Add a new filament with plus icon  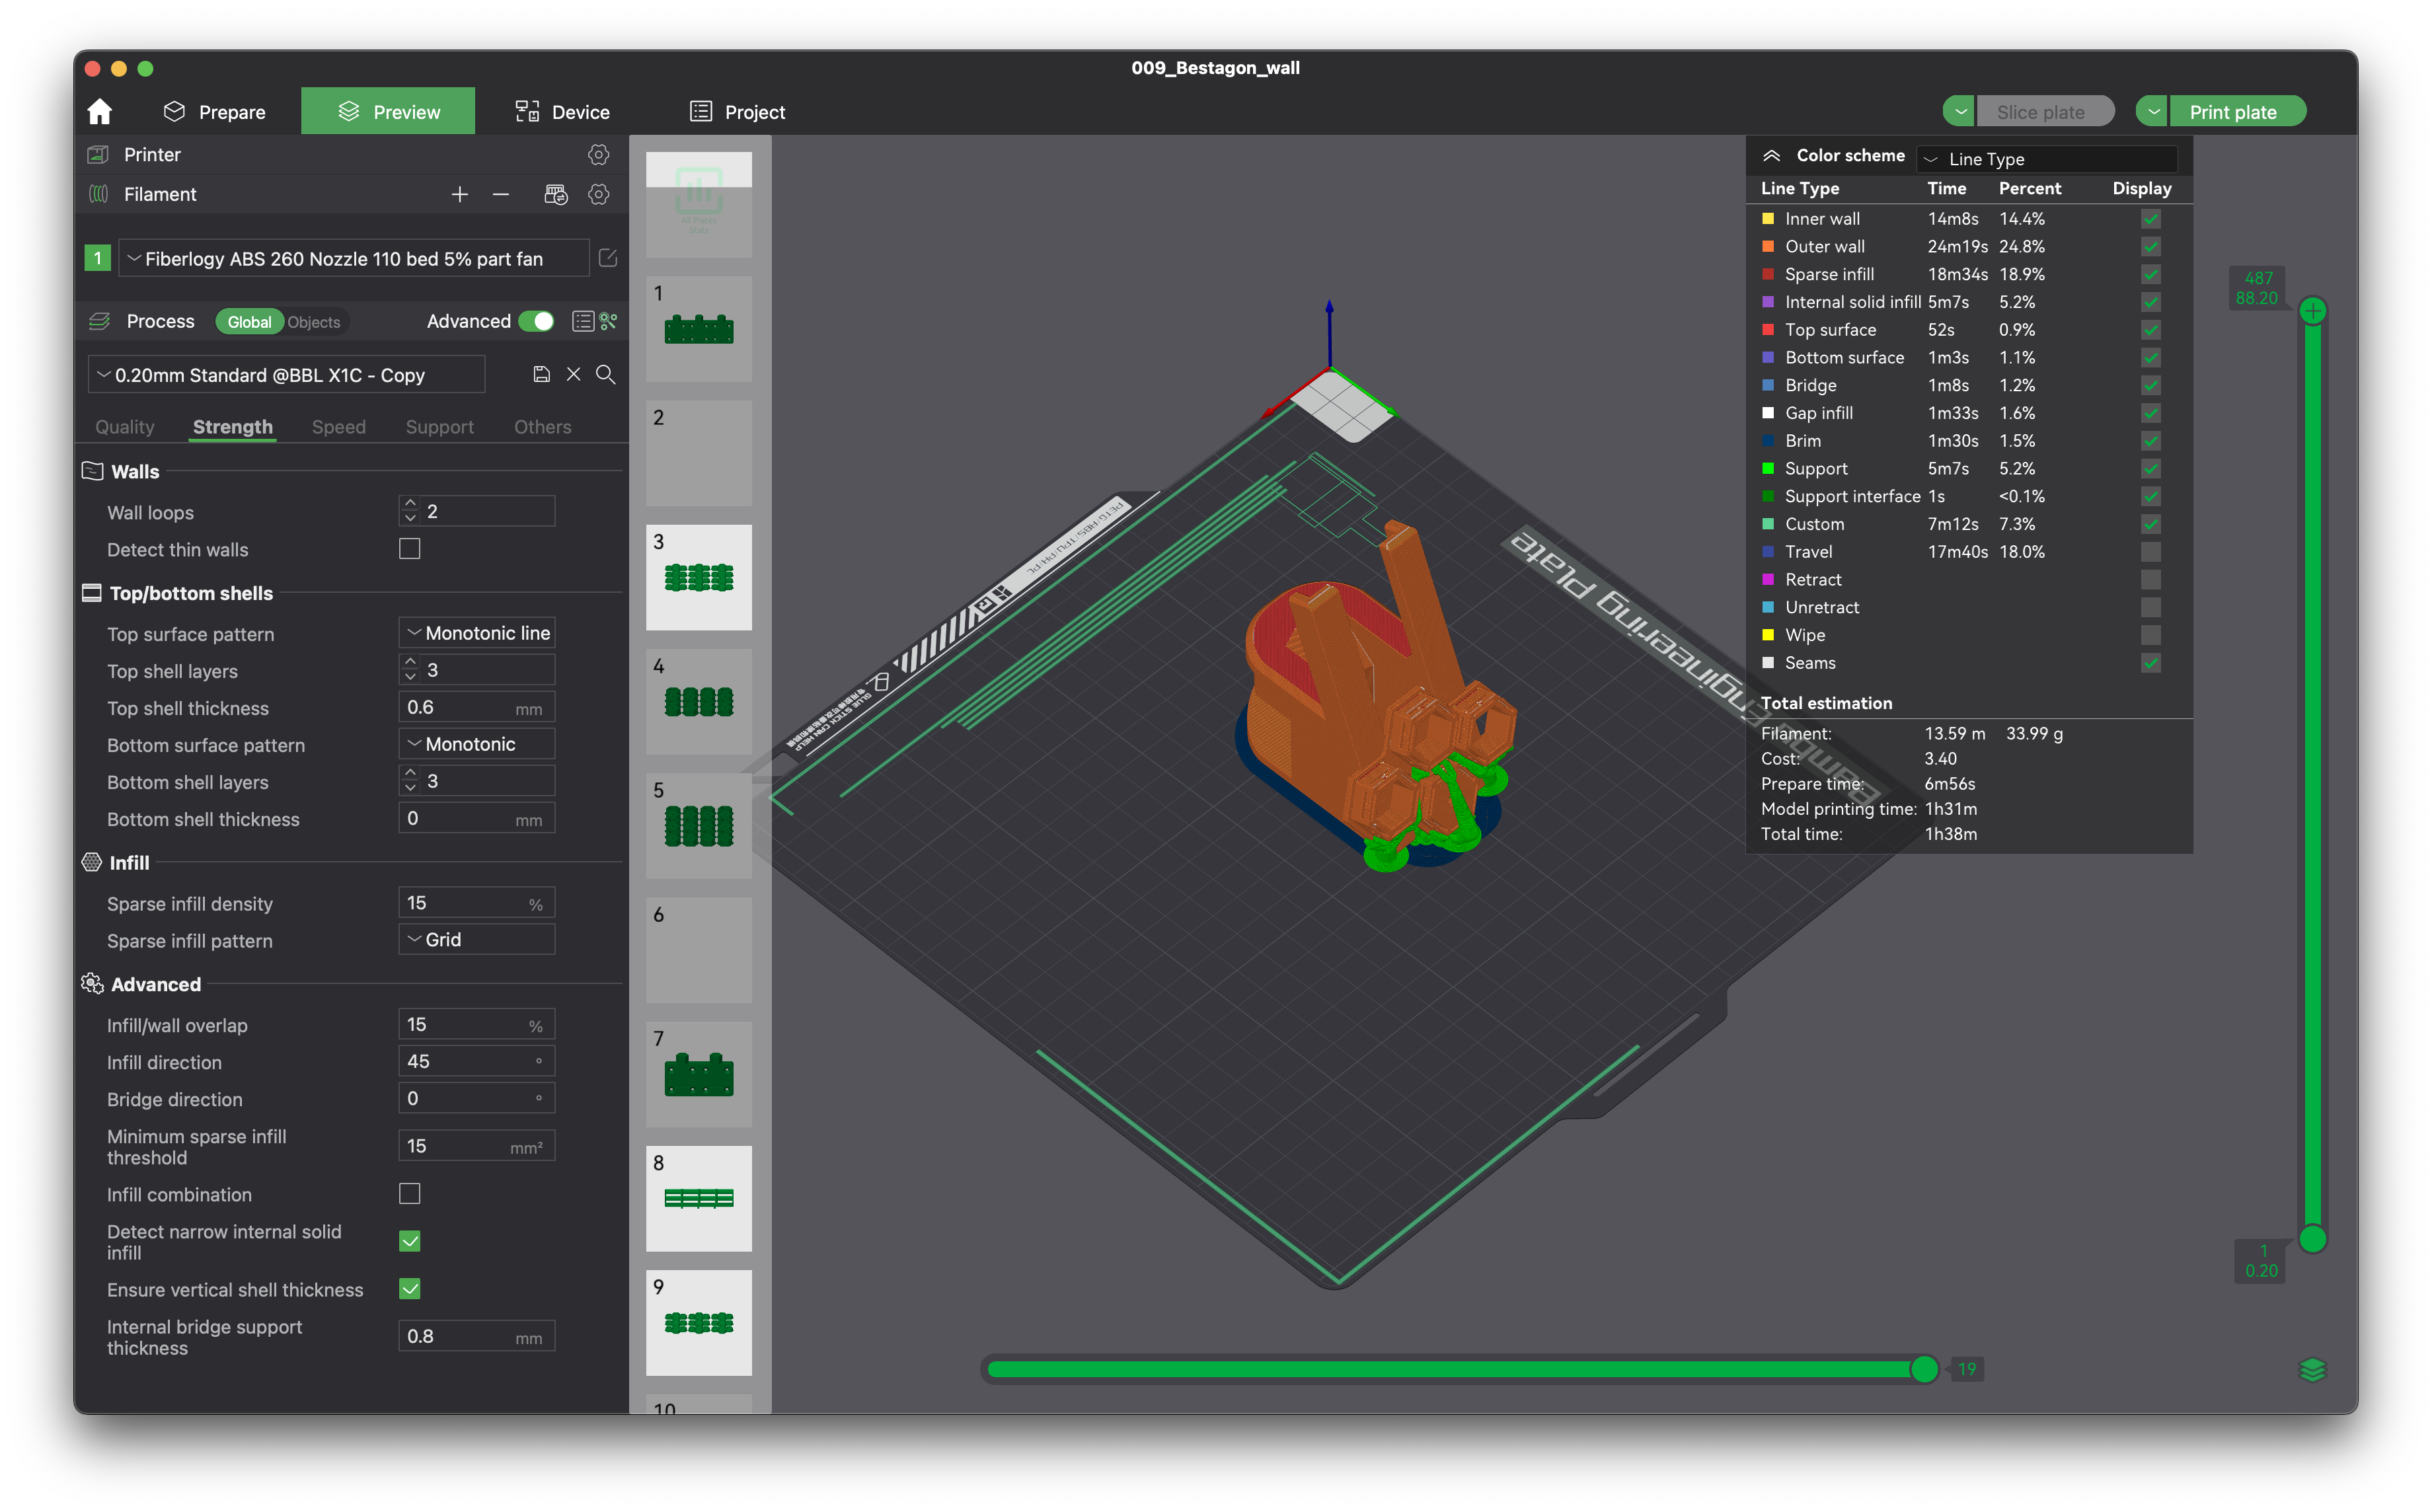(459, 194)
